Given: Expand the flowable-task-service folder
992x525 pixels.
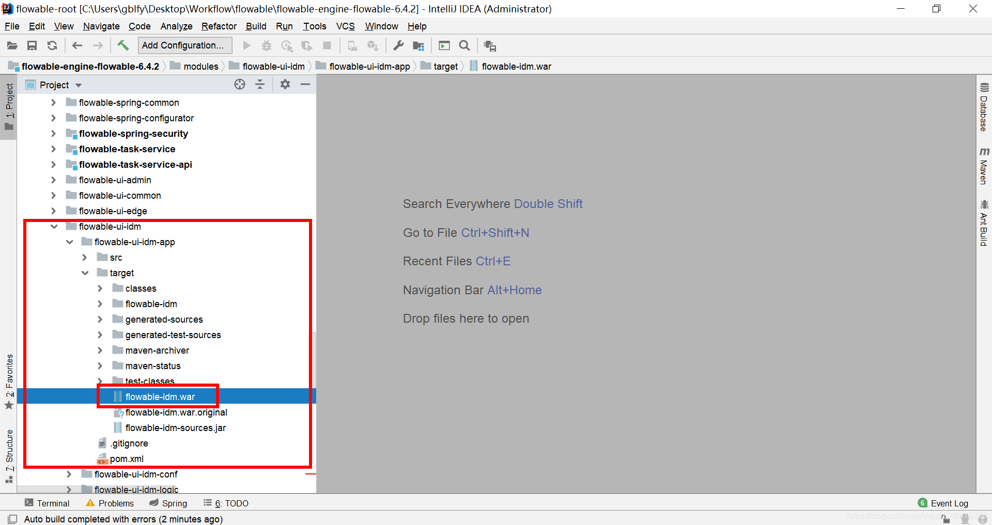Looking at the screenshot, I should pos(54,149).
